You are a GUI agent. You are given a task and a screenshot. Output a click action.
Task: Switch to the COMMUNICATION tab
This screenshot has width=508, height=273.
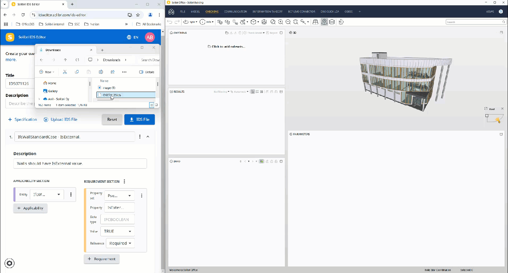point(235,11)
